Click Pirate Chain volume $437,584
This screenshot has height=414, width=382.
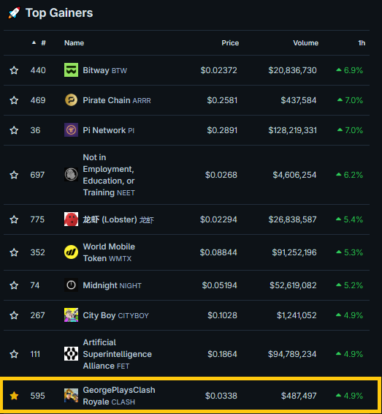click(299, 100)
